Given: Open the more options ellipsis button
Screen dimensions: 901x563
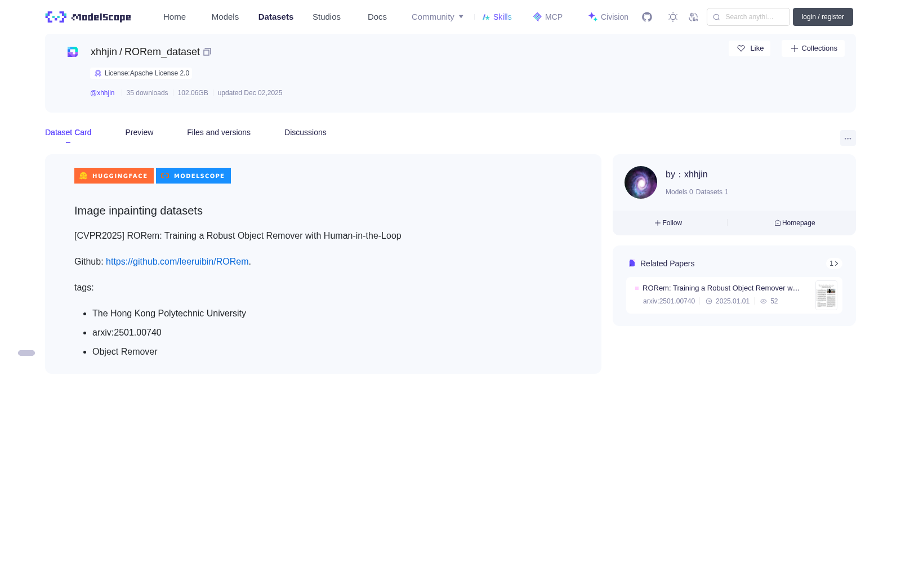Looking at the screenshot, I should pos(848,138).
